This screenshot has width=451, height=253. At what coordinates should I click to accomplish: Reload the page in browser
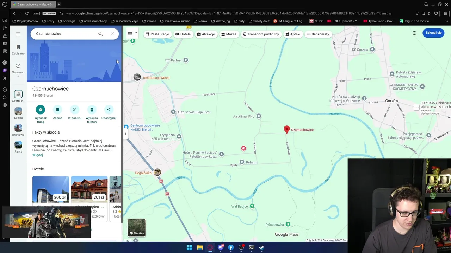point(27,13)
